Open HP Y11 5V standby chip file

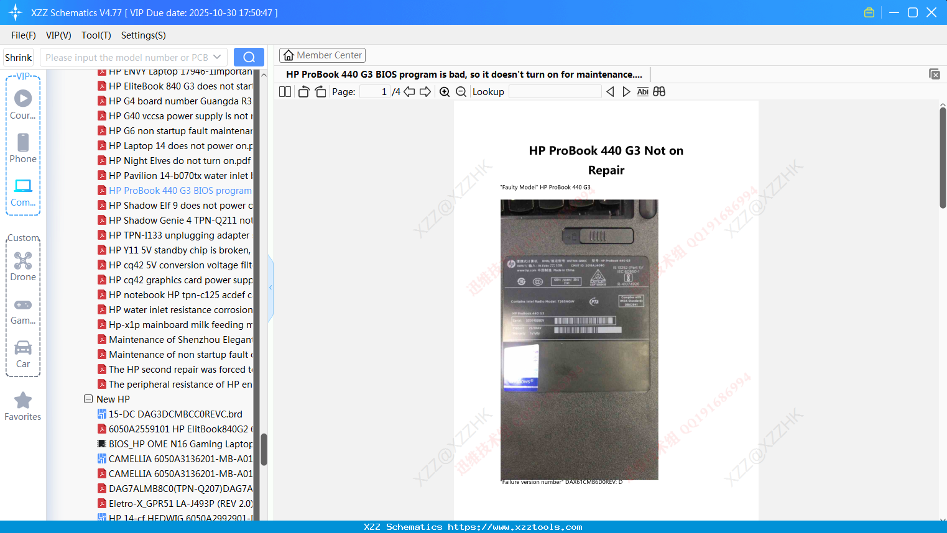pyautogui.click(x=174, y=250)
